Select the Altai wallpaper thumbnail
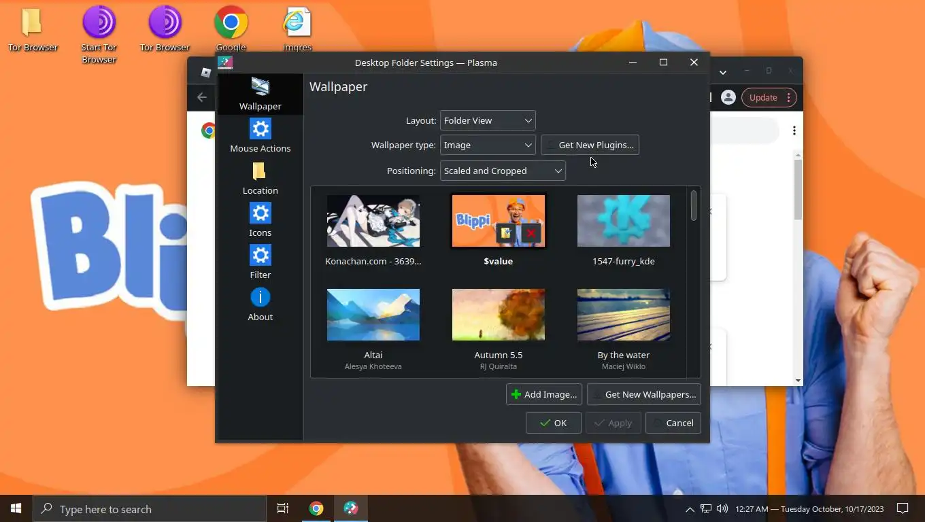The image size is (925, 522). pos(373,315)
